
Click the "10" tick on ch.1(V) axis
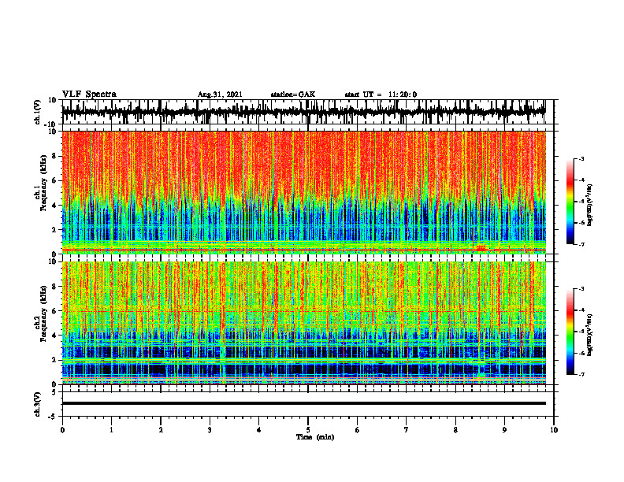[53, 100]
